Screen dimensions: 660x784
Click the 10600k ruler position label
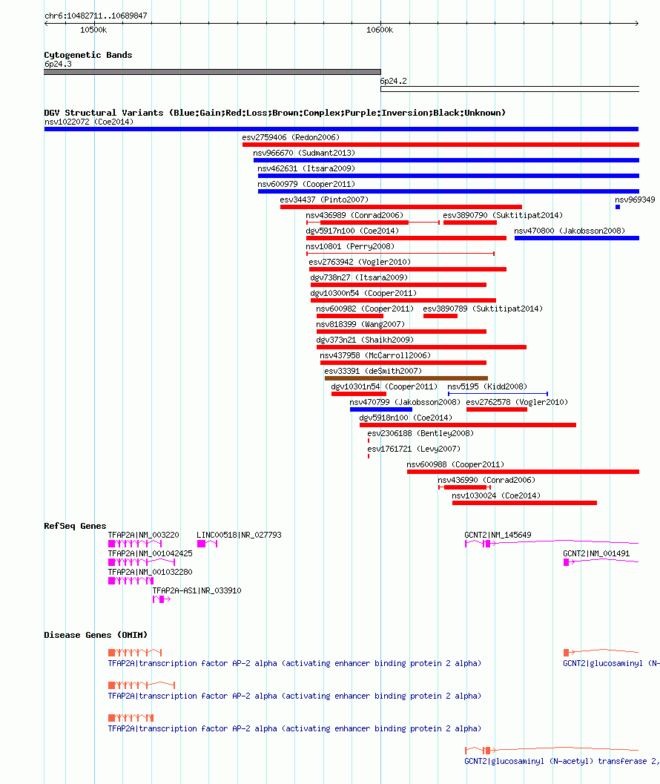(380, 30)
